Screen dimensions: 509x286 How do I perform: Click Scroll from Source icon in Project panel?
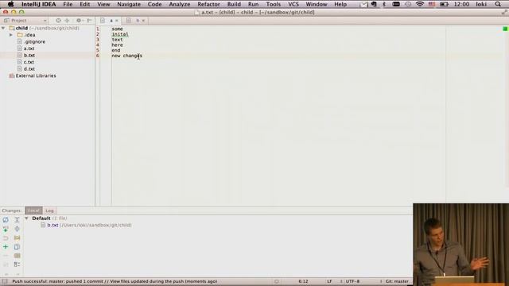58,21
